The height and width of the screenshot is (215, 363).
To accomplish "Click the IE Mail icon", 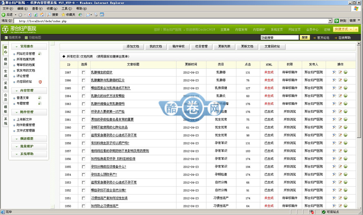I will (x=88, y=15).
